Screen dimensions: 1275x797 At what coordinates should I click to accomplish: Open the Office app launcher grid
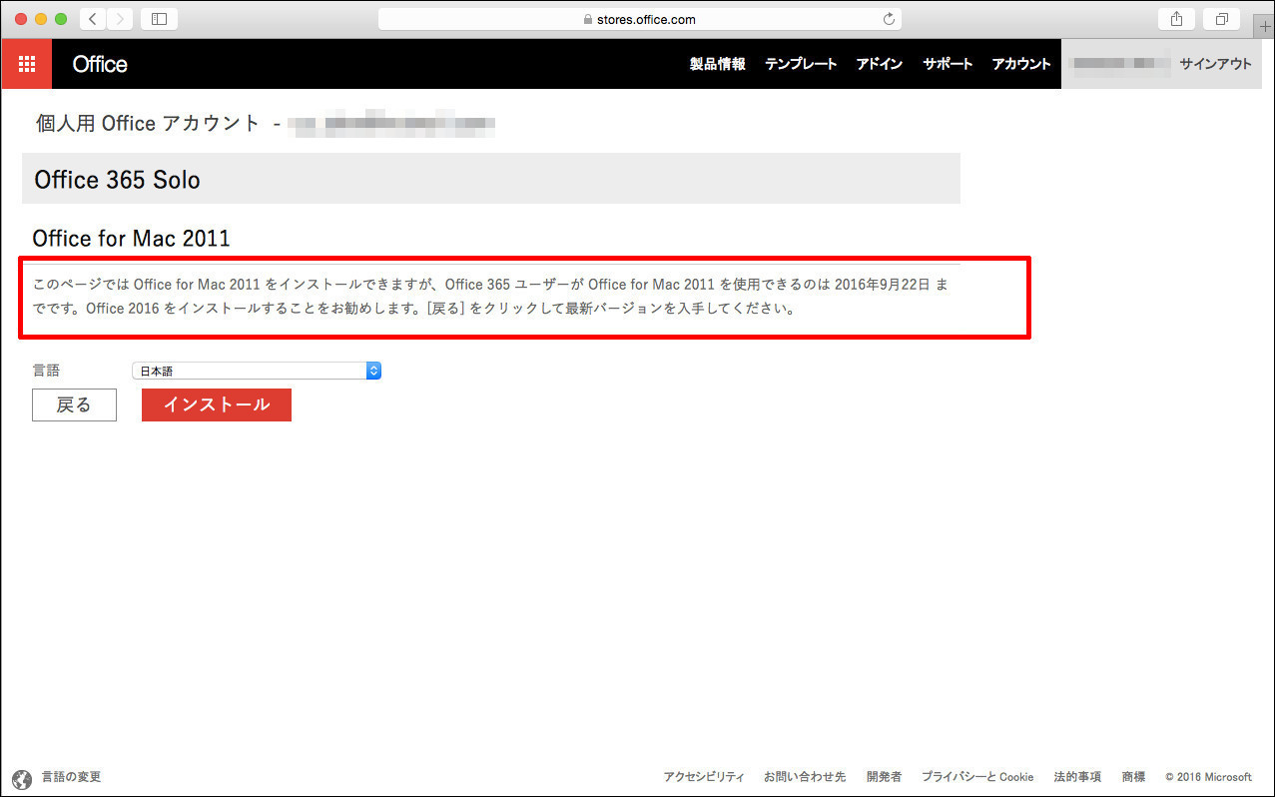point(27,64)
